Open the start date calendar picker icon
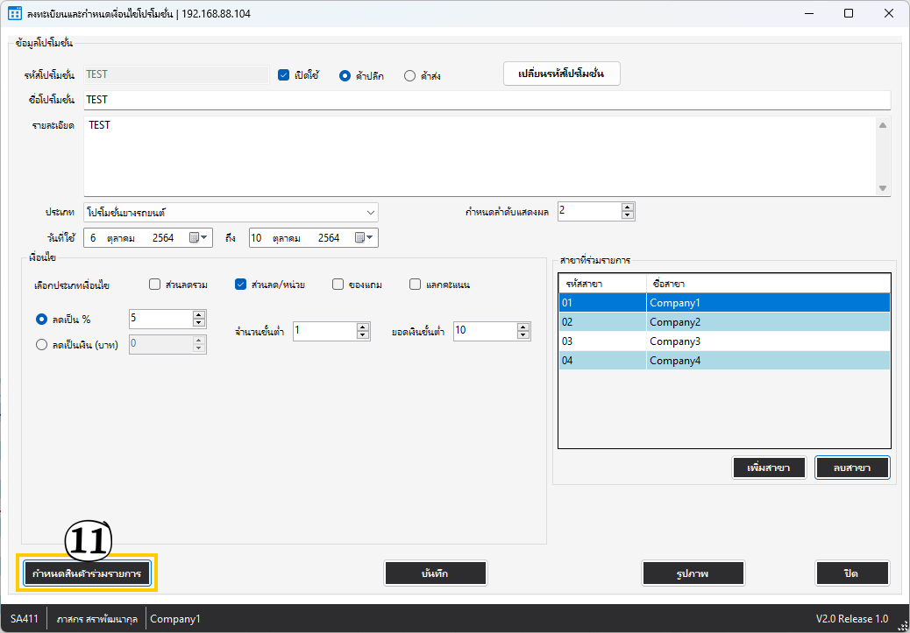The image size is (910, 633). [x=195, y=238]
